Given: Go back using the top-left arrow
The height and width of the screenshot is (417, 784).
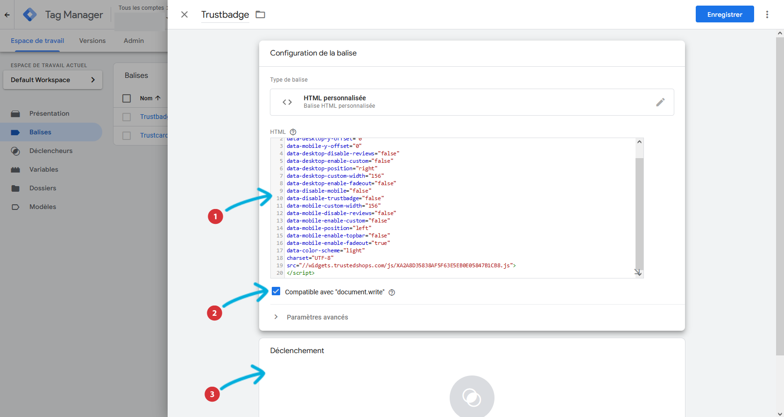Looking at the screenshot, I should [x=7, y=14].
